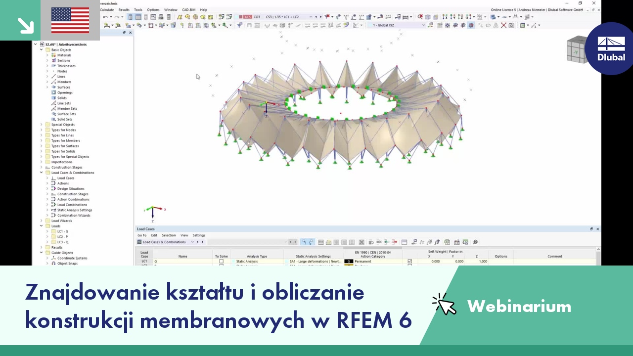Click the Materials icon in the navigator tree

pyautogui.click(x=53, y=55)
